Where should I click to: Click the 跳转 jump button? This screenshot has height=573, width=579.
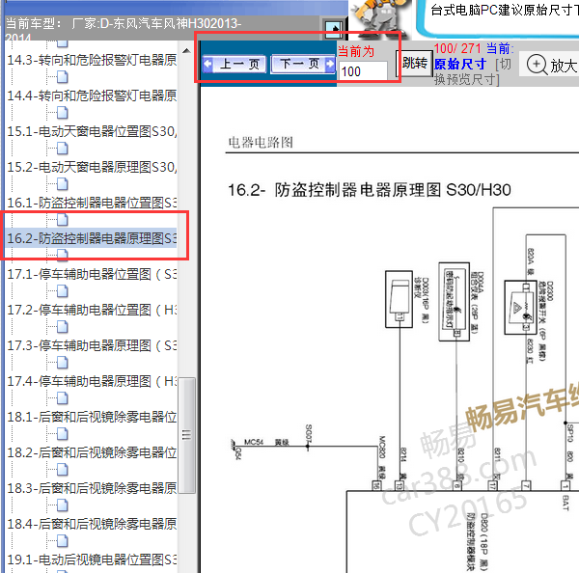tap(415, 63)
